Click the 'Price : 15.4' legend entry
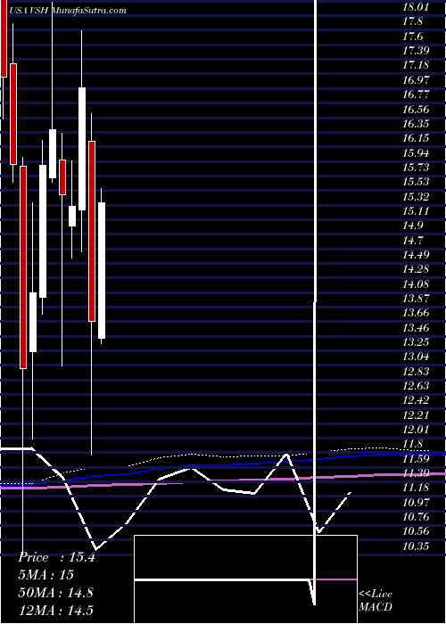This screenshot has width=446, height=624. click(56, 557)
